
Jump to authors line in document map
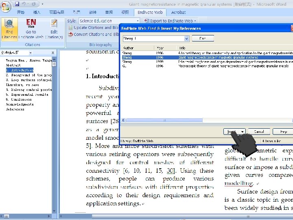(x=28, y=60)
